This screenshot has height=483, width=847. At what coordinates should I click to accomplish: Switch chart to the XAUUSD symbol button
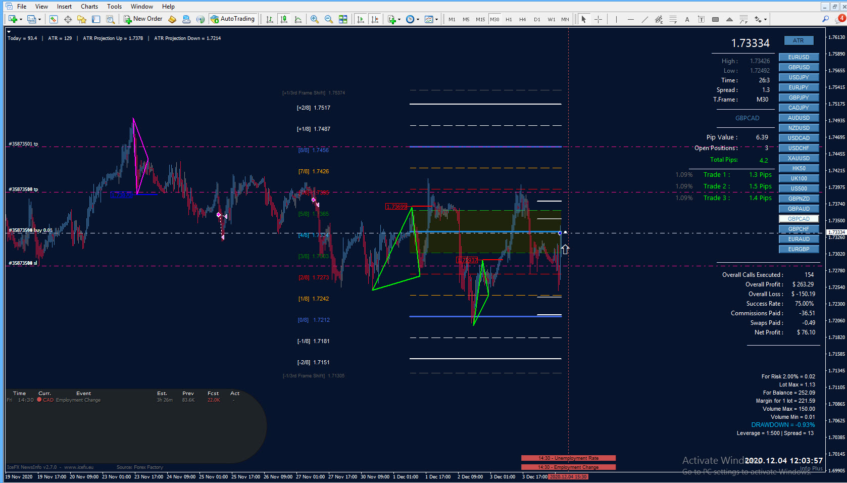pos(799,158)
